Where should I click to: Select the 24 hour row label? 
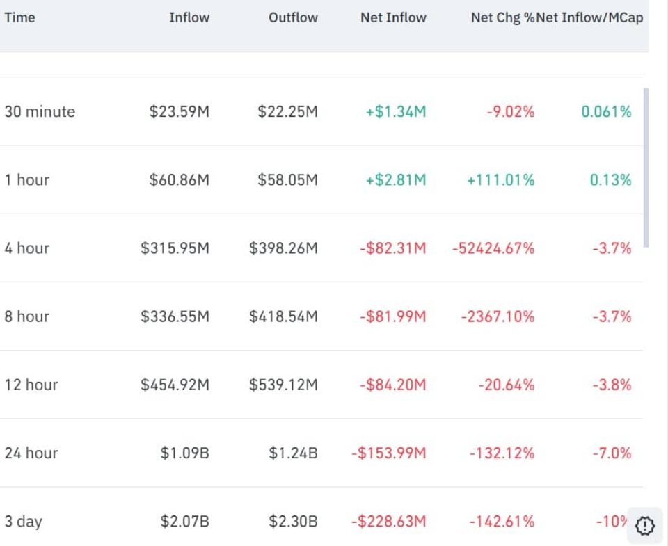31,453
